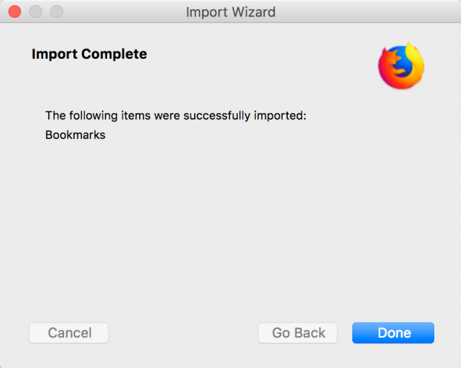Click the word 'Wizard' in title bar
Image resolution: width=461 pixels, height=368 pixels.
pos(252,12)
